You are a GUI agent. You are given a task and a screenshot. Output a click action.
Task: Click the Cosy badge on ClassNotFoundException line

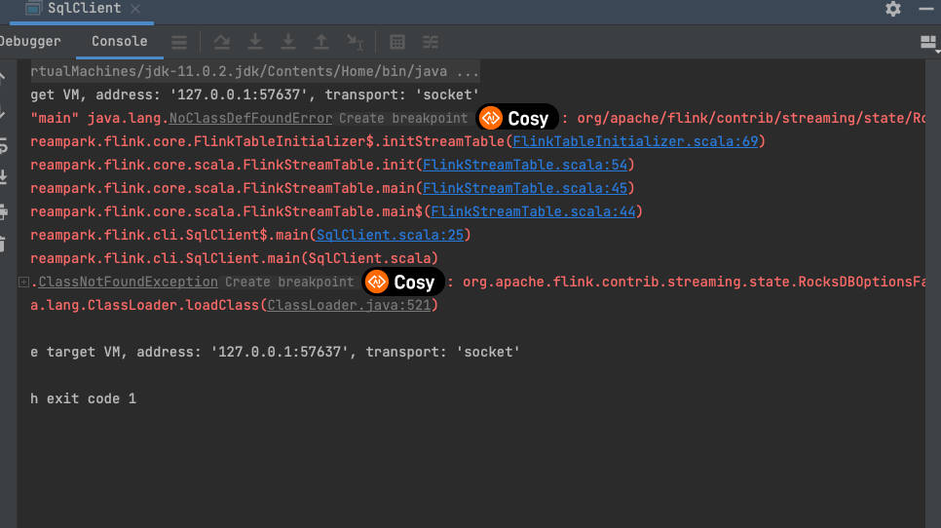(x=402, y=282)
